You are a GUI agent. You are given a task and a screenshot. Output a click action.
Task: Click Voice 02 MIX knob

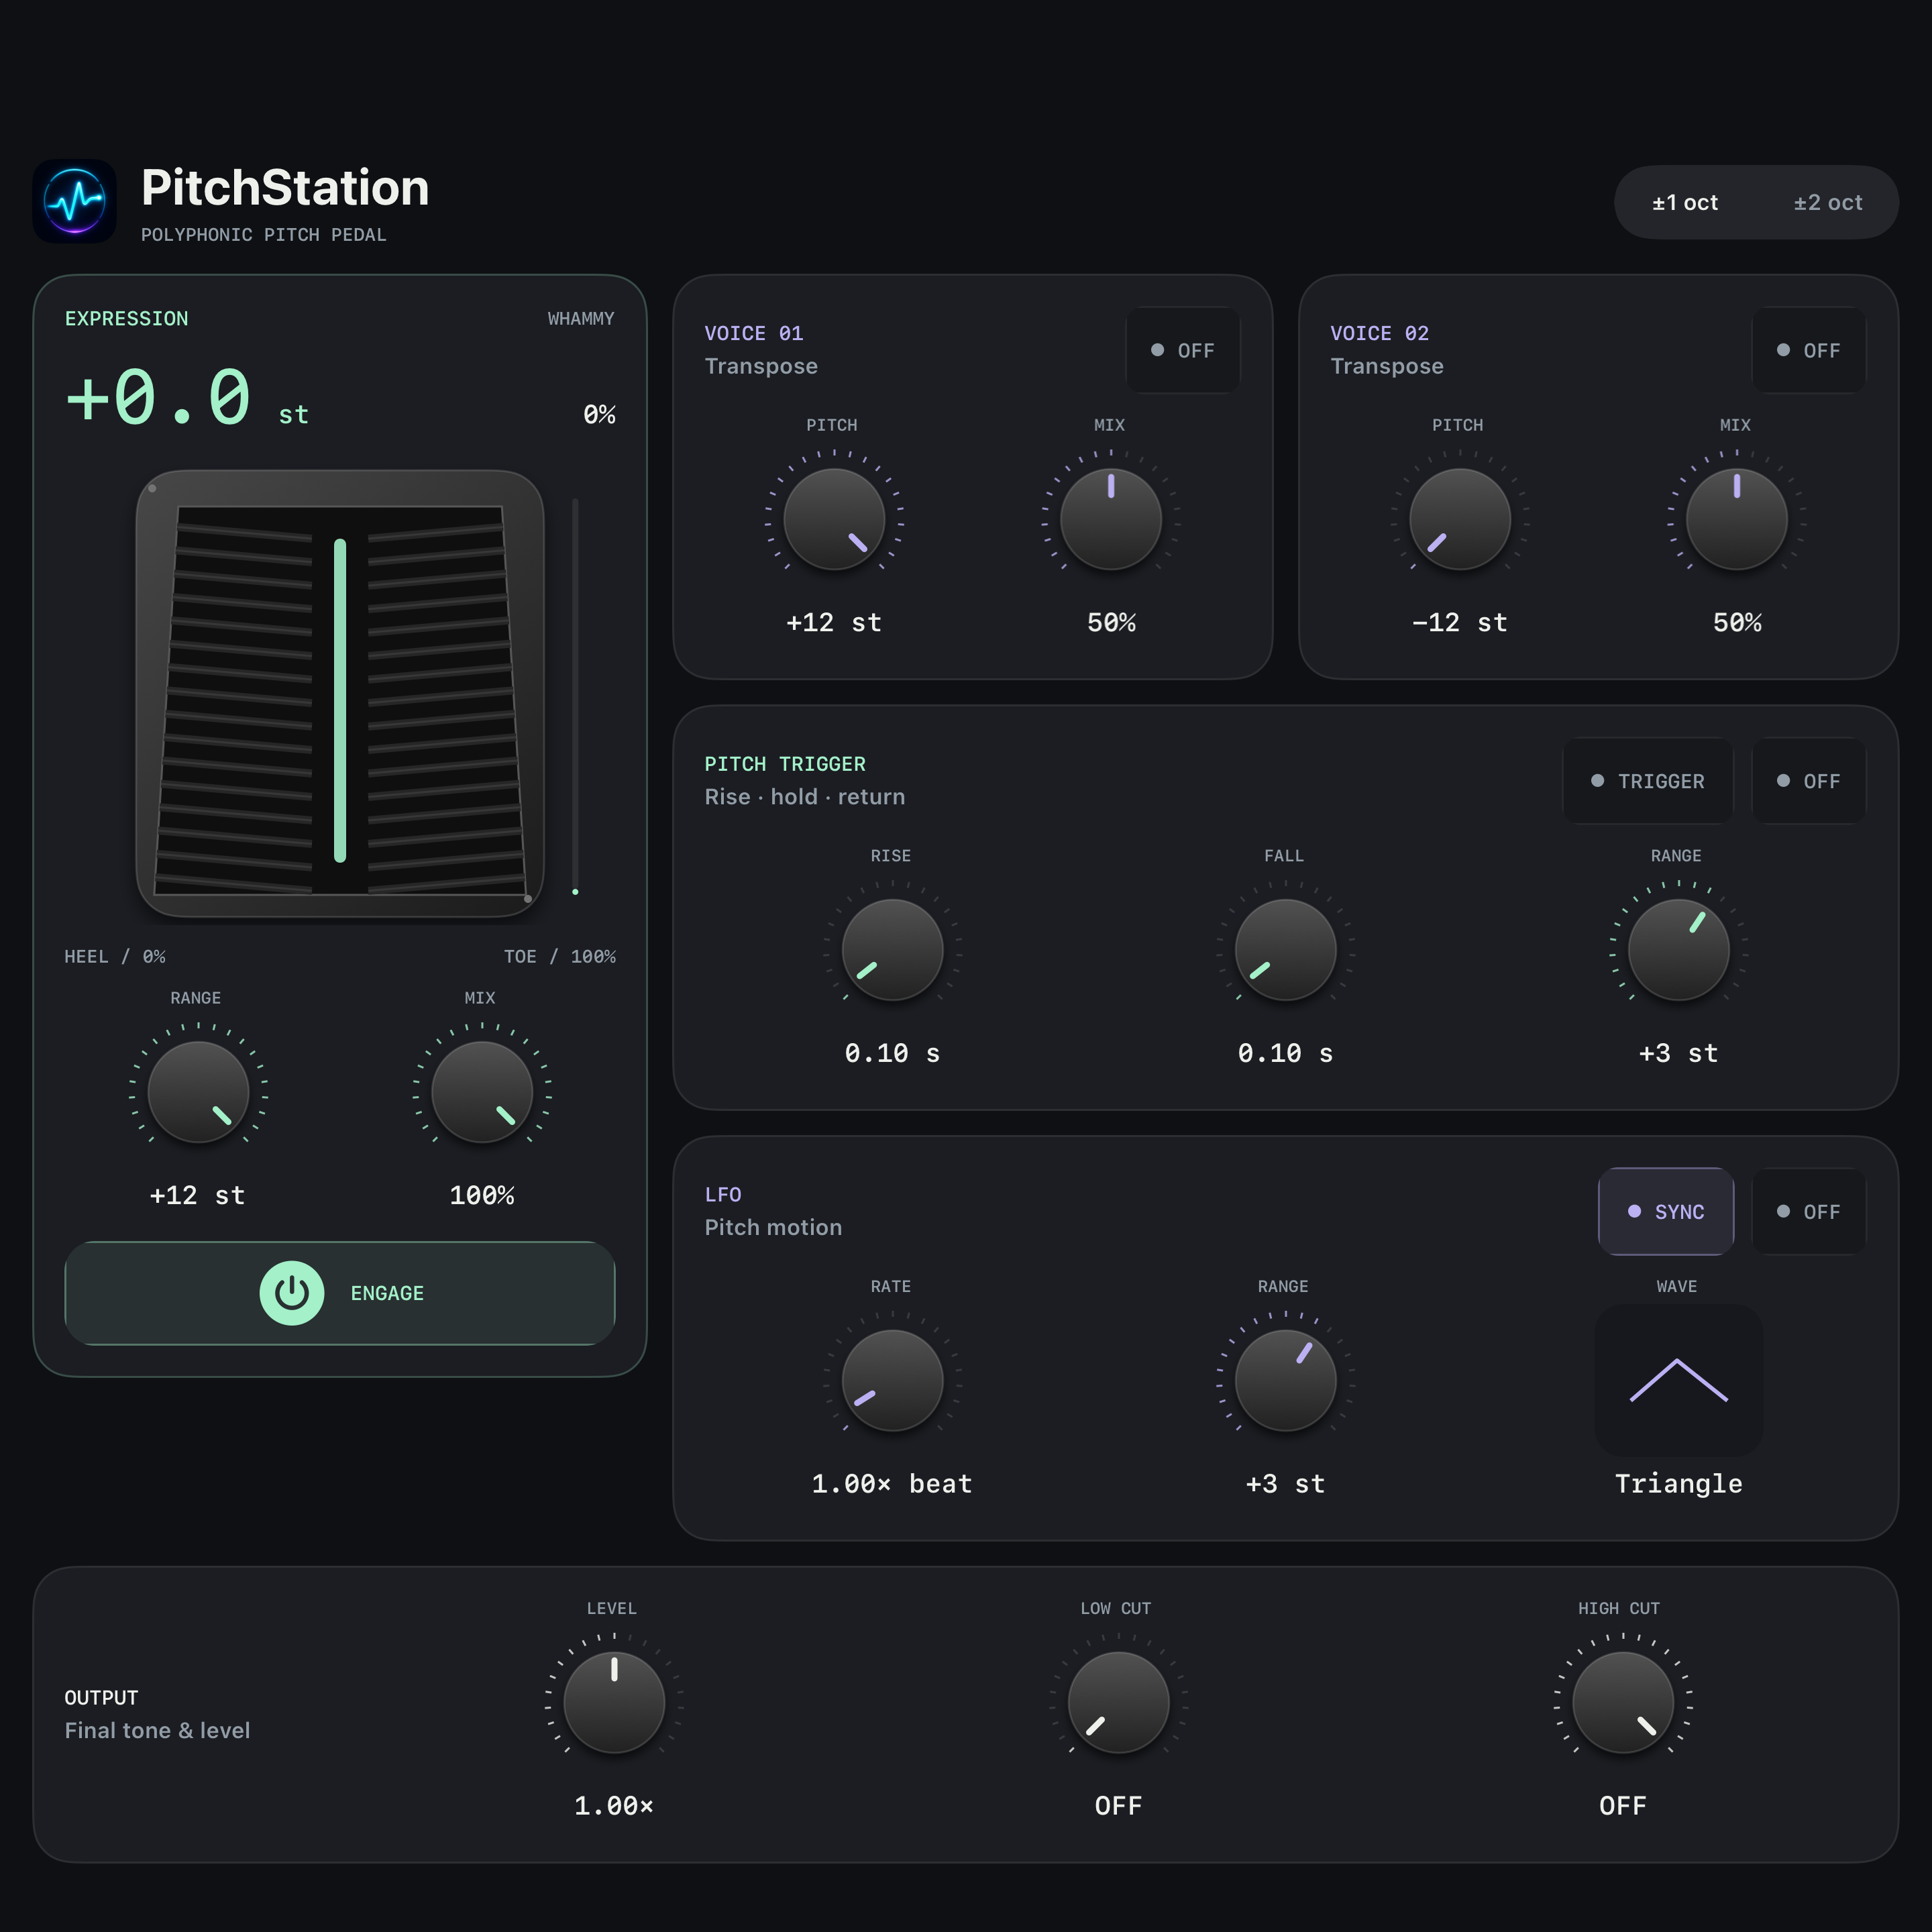(1737, 519)
